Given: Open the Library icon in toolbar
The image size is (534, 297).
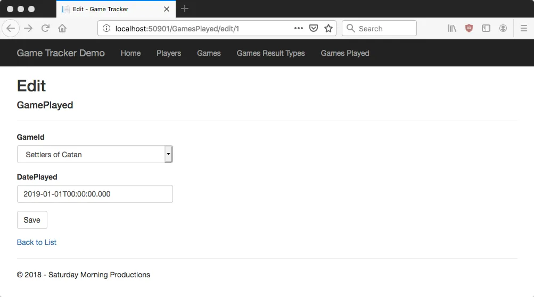Looking at the screenshot, I should click(x=452, y=28).
